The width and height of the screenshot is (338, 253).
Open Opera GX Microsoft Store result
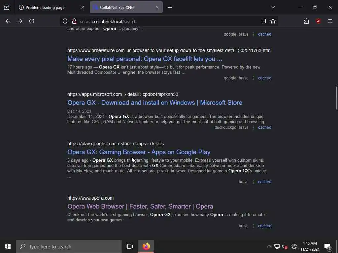[x=155, y=103]
